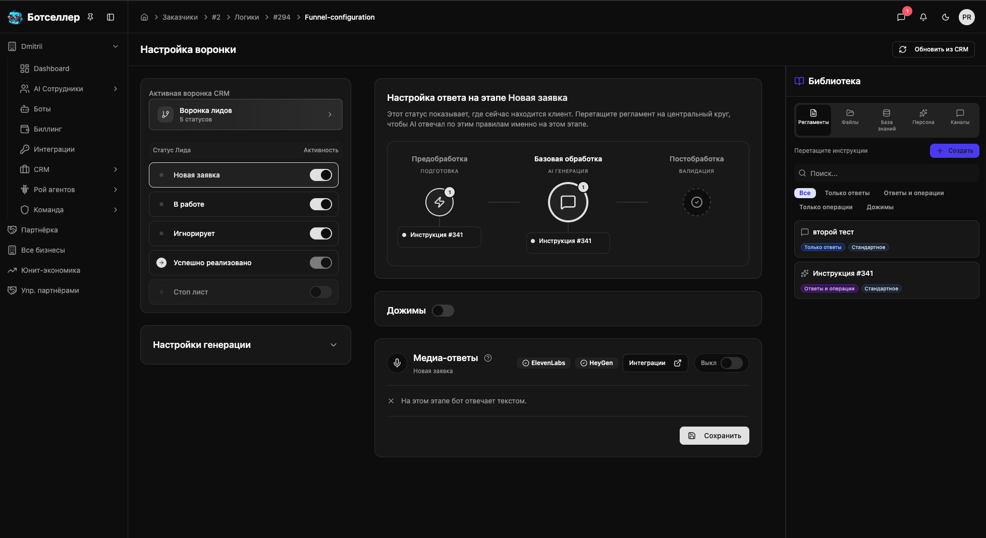Switch to the База знаний library tab
Viewport: 986px width, 538px height.
(x=887, y=120)
